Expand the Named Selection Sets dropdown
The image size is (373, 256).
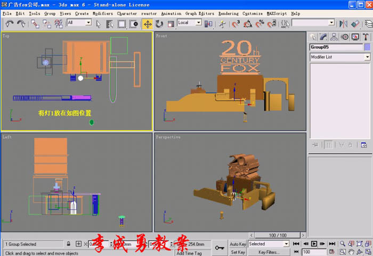click(331, 22)
